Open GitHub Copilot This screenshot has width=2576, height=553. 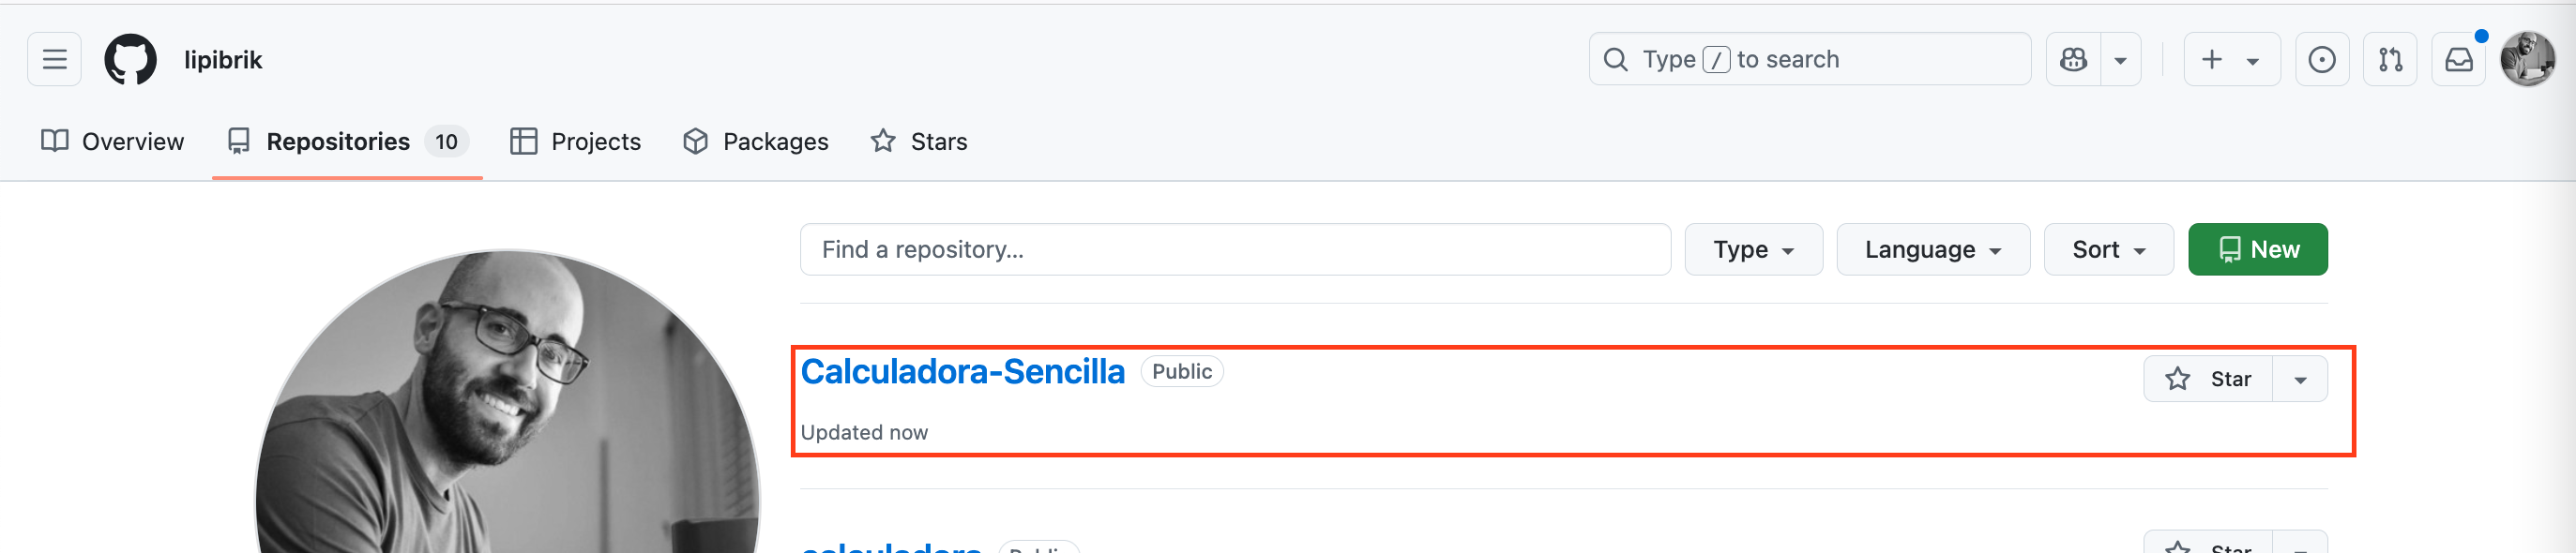click(2074, 59)
